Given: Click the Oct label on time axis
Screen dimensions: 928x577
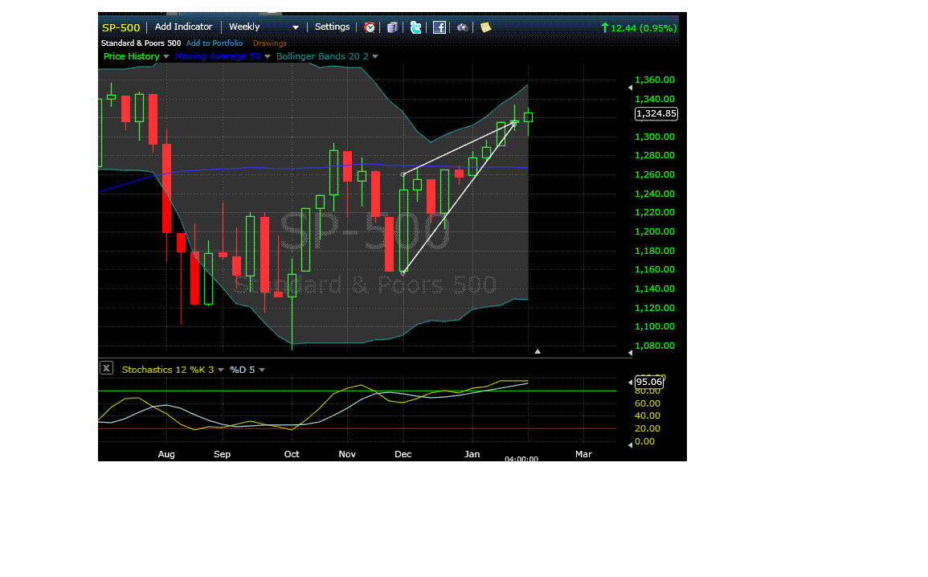Looking at the screenshot, I should [x=292, y=454].
